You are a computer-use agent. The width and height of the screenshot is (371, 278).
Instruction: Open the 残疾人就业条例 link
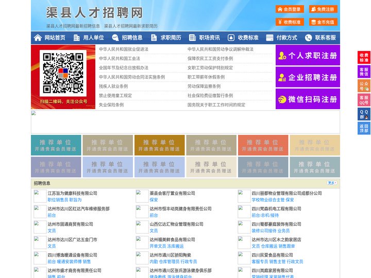click(x=113, y=86)
